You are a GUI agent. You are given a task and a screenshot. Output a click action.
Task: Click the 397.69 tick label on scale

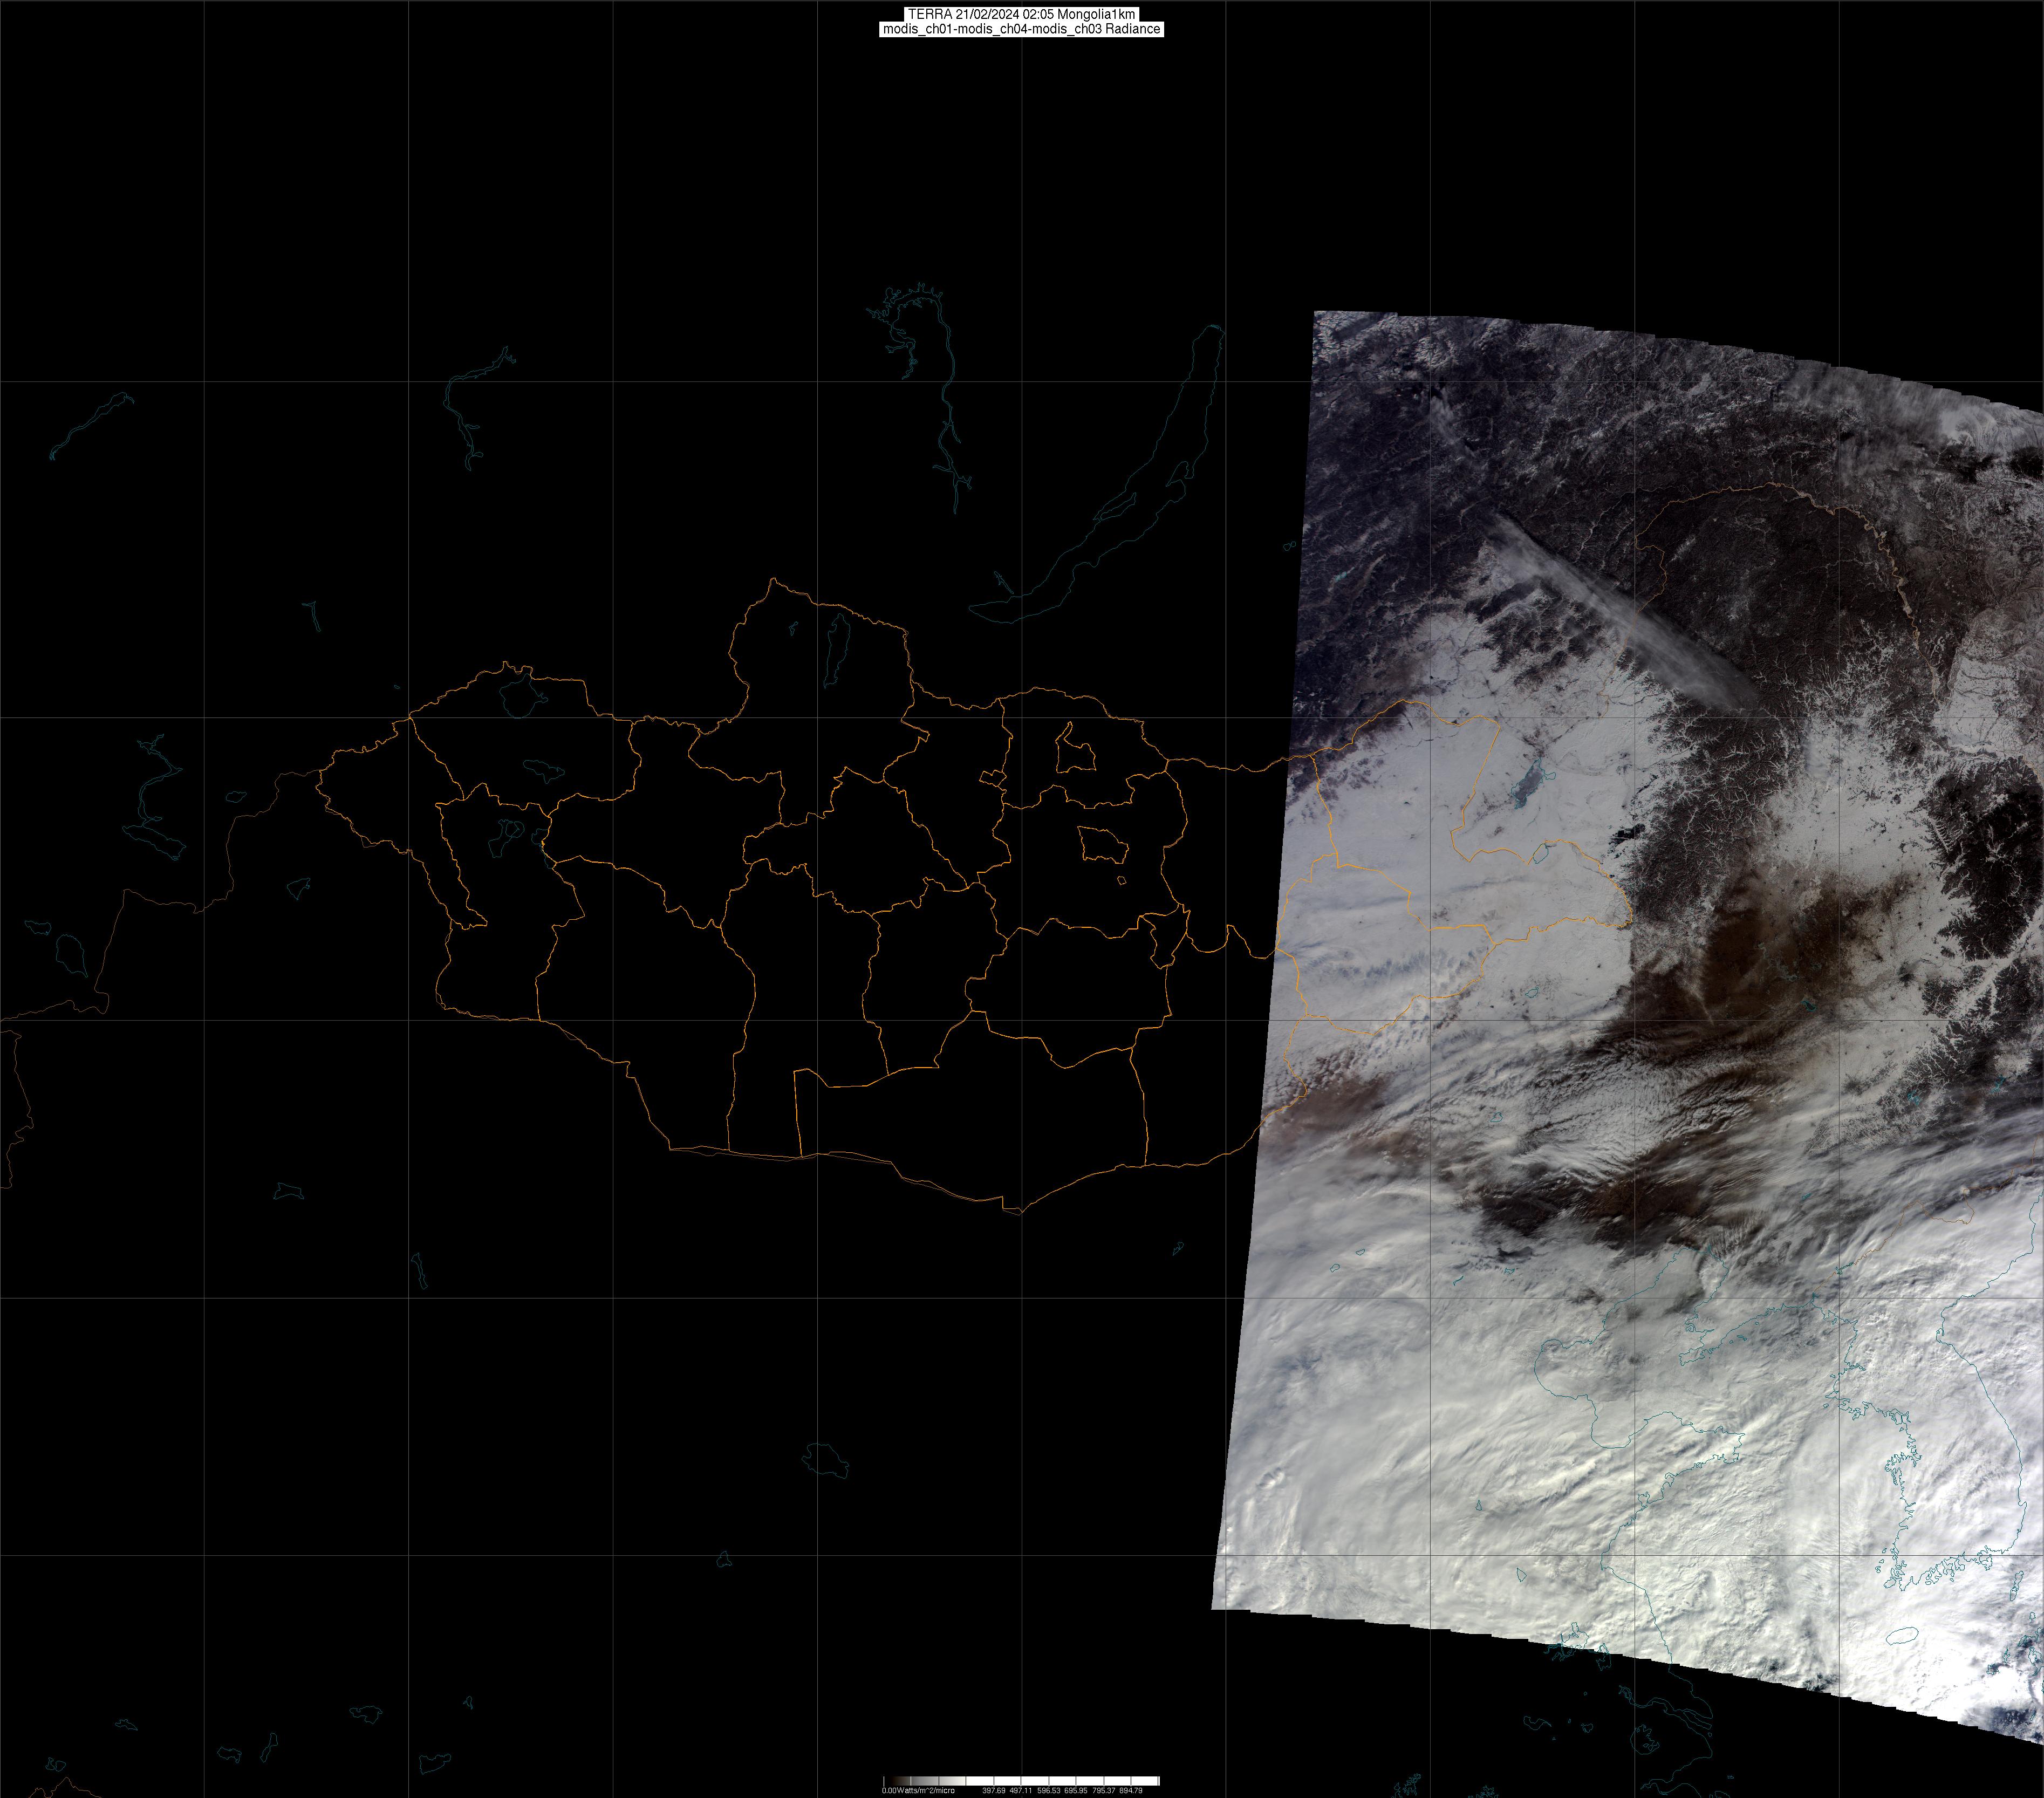tap(993, 1790)
